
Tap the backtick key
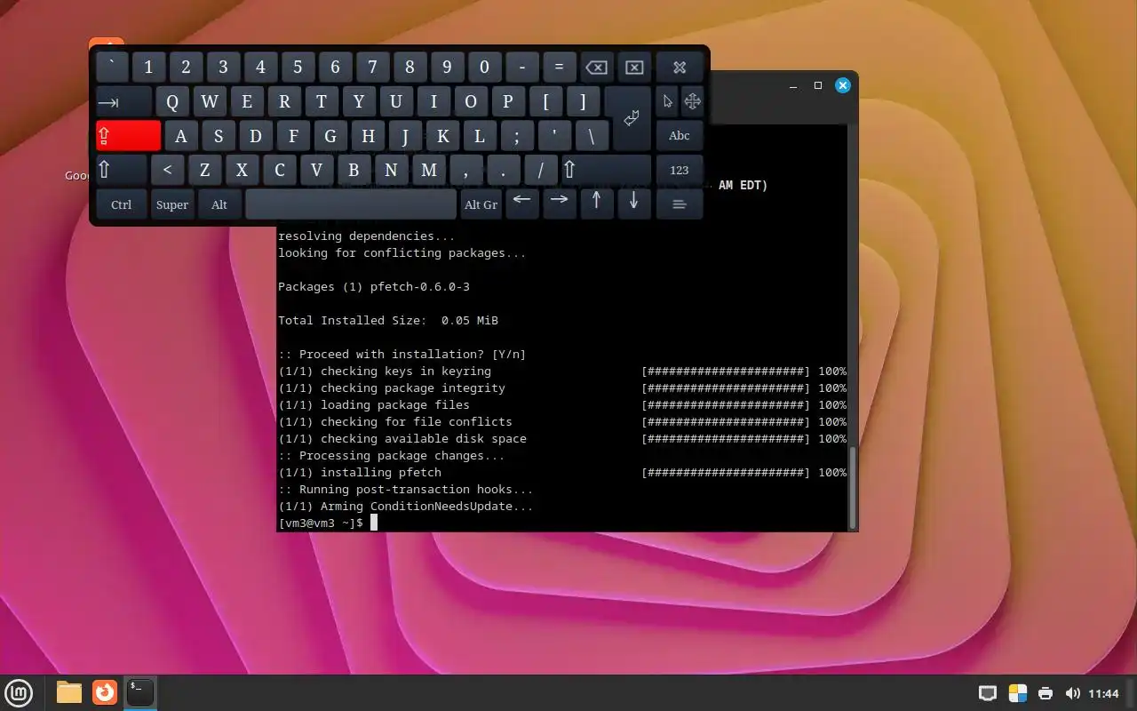112,68
